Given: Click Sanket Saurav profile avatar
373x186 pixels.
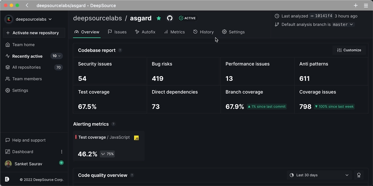Looking at the screenshot, I should tap(8, 164).
